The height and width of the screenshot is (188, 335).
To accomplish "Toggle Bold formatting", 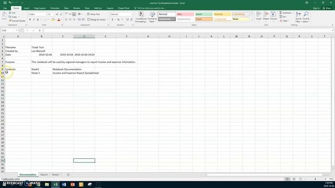I will [30, 20].
